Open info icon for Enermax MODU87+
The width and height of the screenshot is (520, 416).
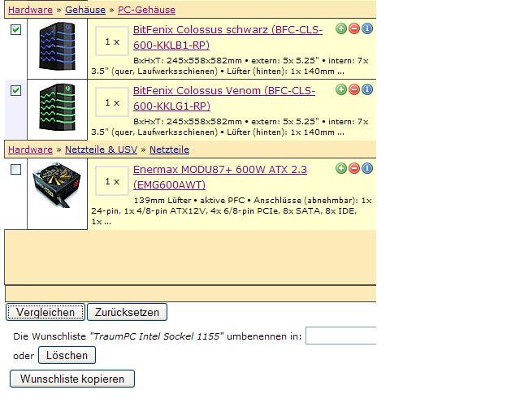point(367,168)
